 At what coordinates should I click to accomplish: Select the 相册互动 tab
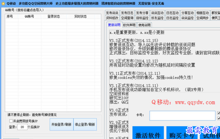[203, 13]
